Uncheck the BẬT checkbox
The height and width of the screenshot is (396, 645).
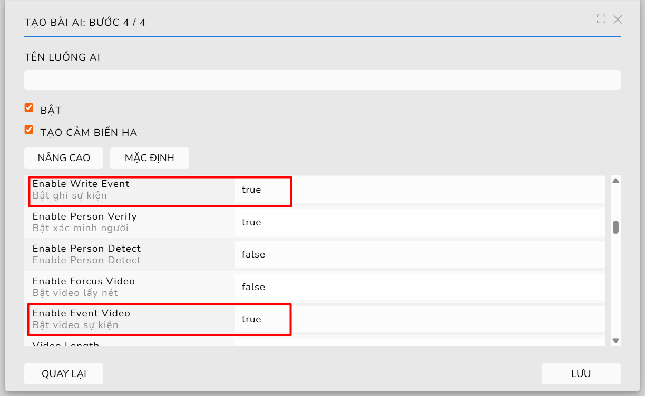coord(29,108)
